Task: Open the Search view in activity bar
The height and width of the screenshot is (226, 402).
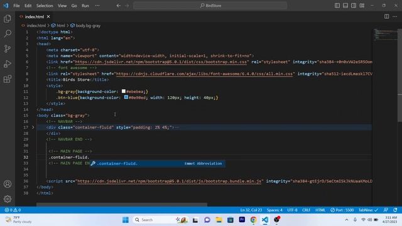Action: 8,33
